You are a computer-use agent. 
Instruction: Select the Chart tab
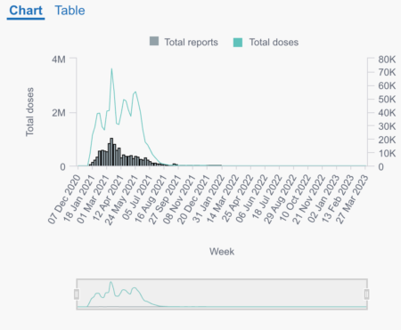[26, 11]
